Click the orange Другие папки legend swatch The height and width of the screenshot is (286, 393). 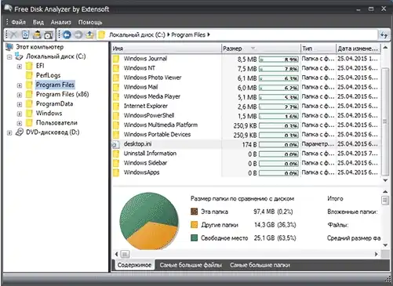(x=194, y=224)
